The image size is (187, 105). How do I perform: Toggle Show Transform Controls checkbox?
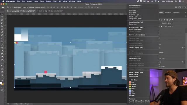[30, 7]
